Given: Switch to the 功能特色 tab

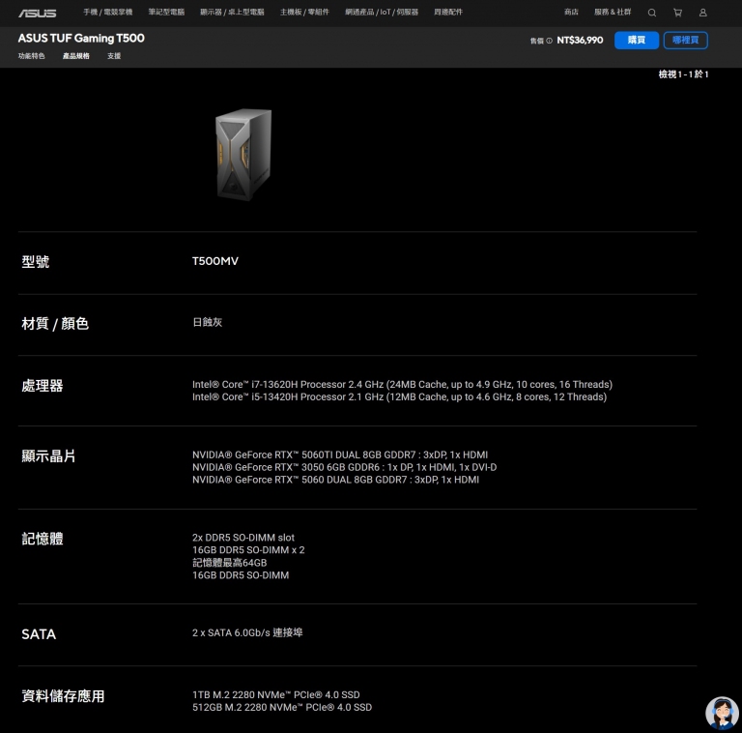Looking at the screenshot, I should 31,57.
